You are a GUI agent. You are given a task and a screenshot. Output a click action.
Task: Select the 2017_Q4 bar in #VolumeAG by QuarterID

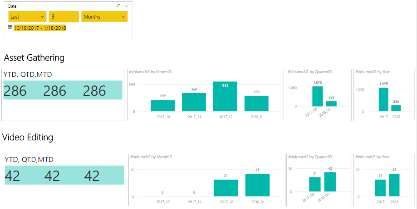pos(318,96)
